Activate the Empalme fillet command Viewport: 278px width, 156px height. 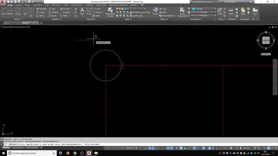click(65, 12)
